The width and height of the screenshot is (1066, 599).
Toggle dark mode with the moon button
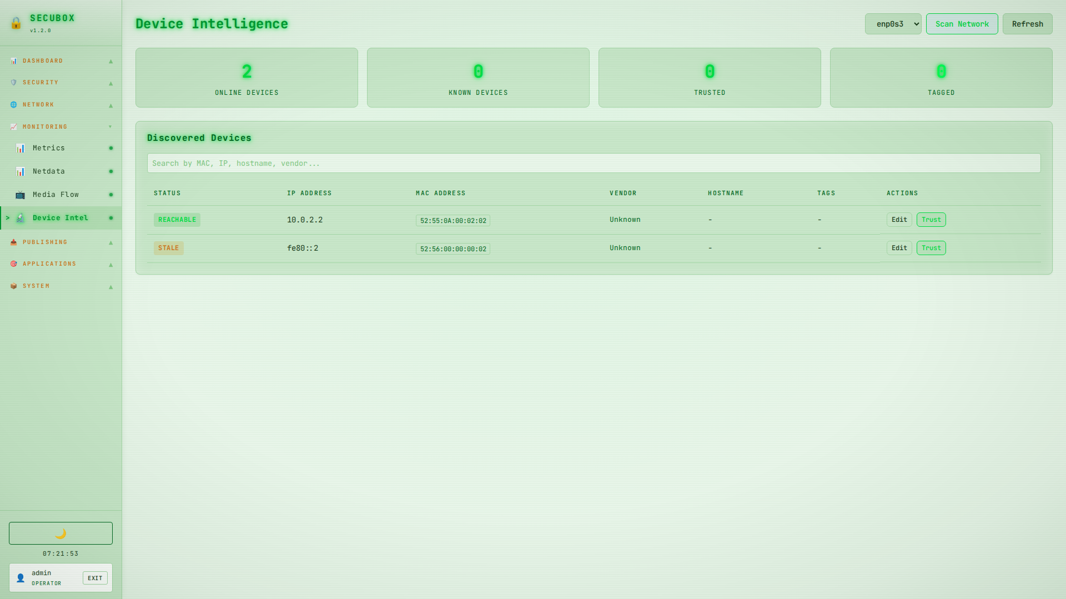pyautogui.click(x=61, y=533)
